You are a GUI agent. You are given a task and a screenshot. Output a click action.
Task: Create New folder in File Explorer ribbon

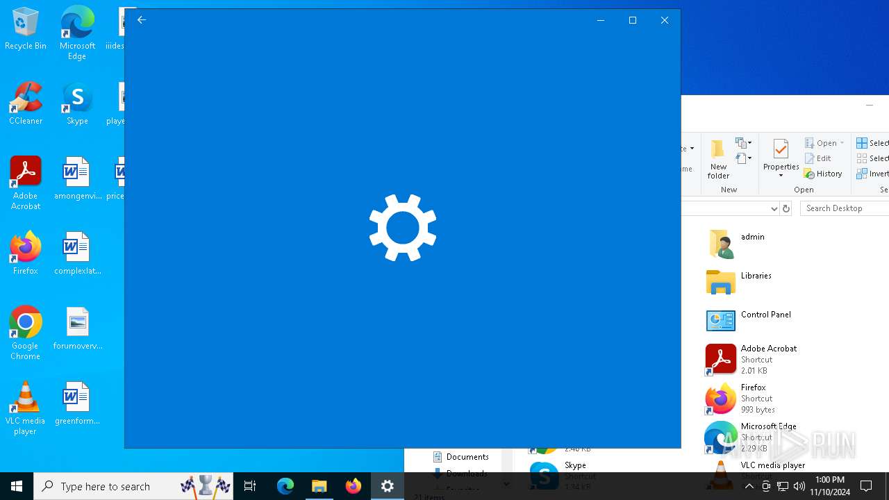click(718, 159)
